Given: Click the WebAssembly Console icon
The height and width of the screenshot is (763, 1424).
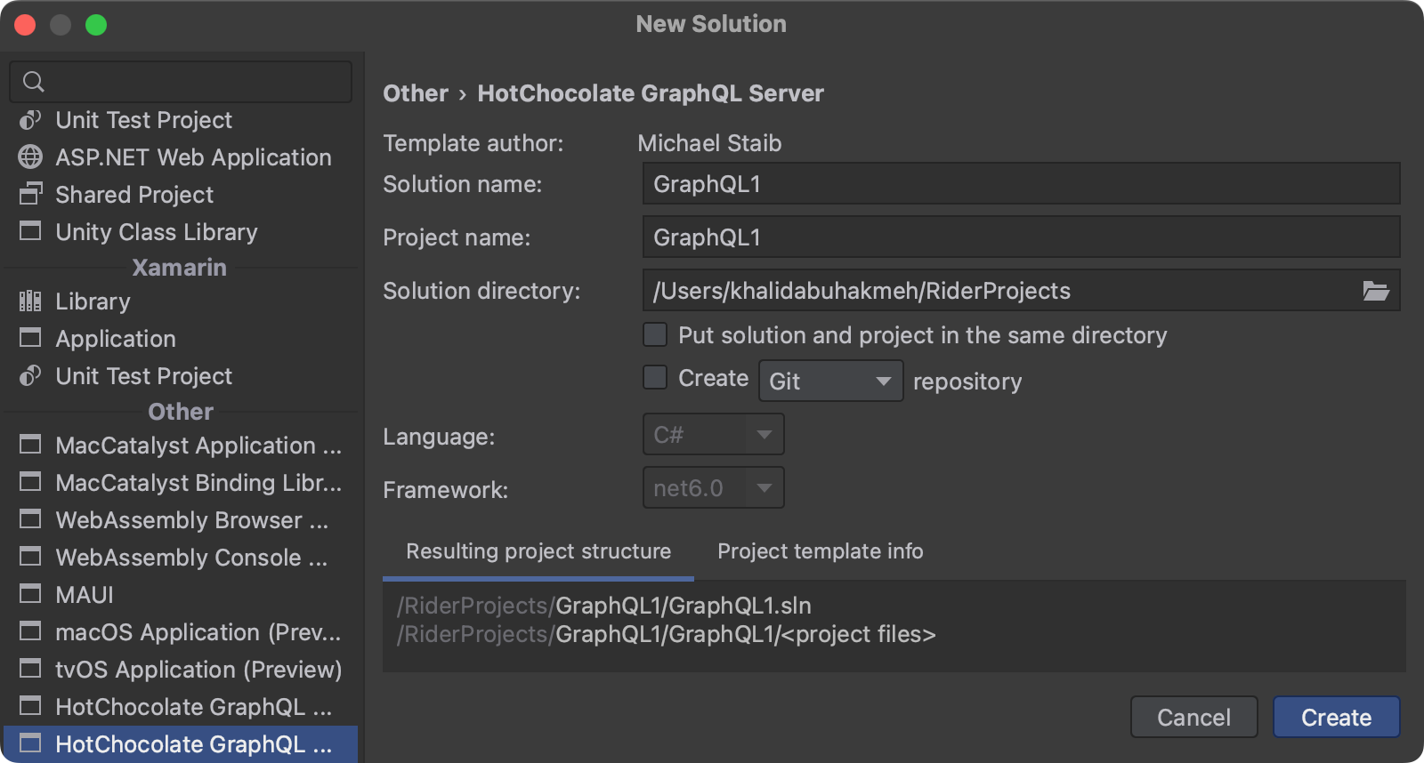Looking at the screenshot, I should coord(30,557).
